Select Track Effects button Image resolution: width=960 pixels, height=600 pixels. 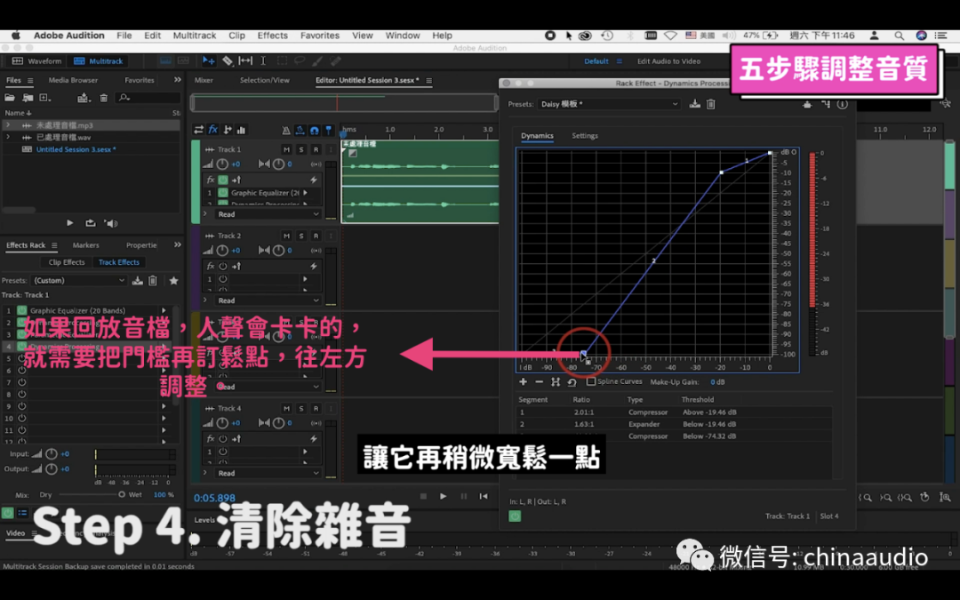click(119, 262)
